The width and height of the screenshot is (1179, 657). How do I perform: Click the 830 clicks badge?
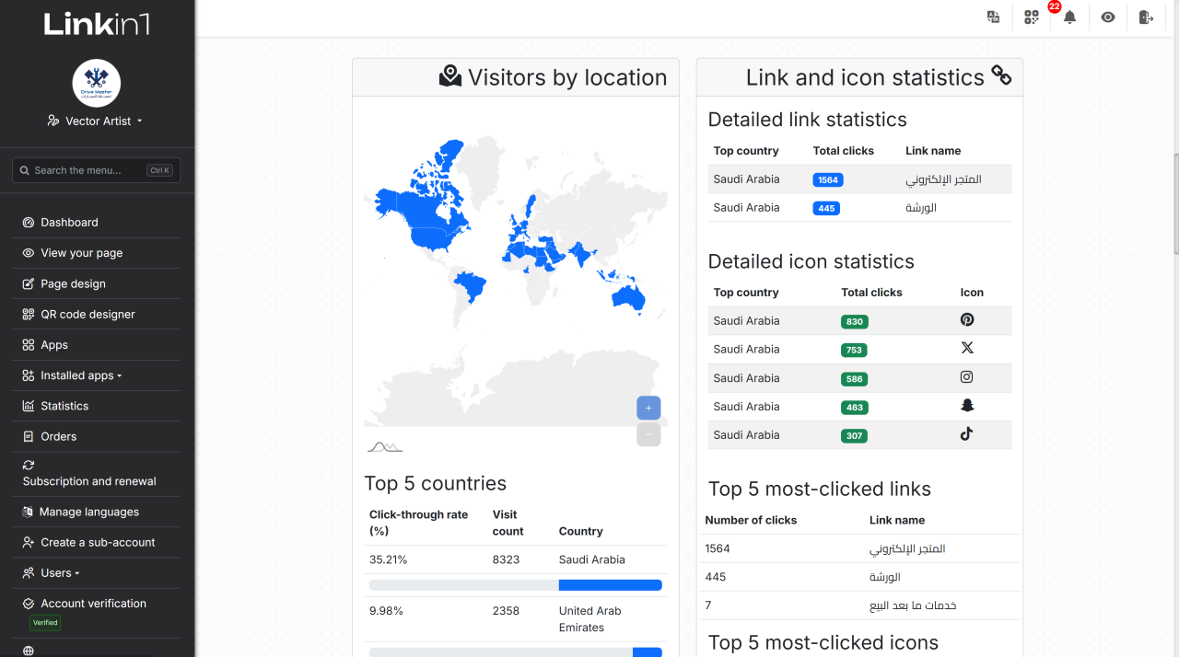(x=855, y=322)
